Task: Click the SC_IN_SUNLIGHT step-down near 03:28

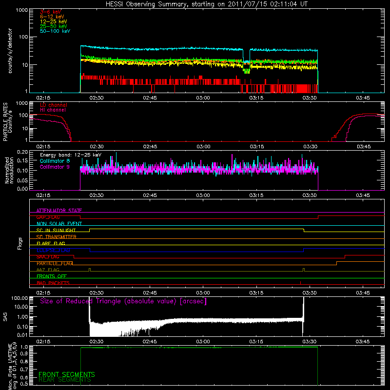Action: click(x=304, y=230)
